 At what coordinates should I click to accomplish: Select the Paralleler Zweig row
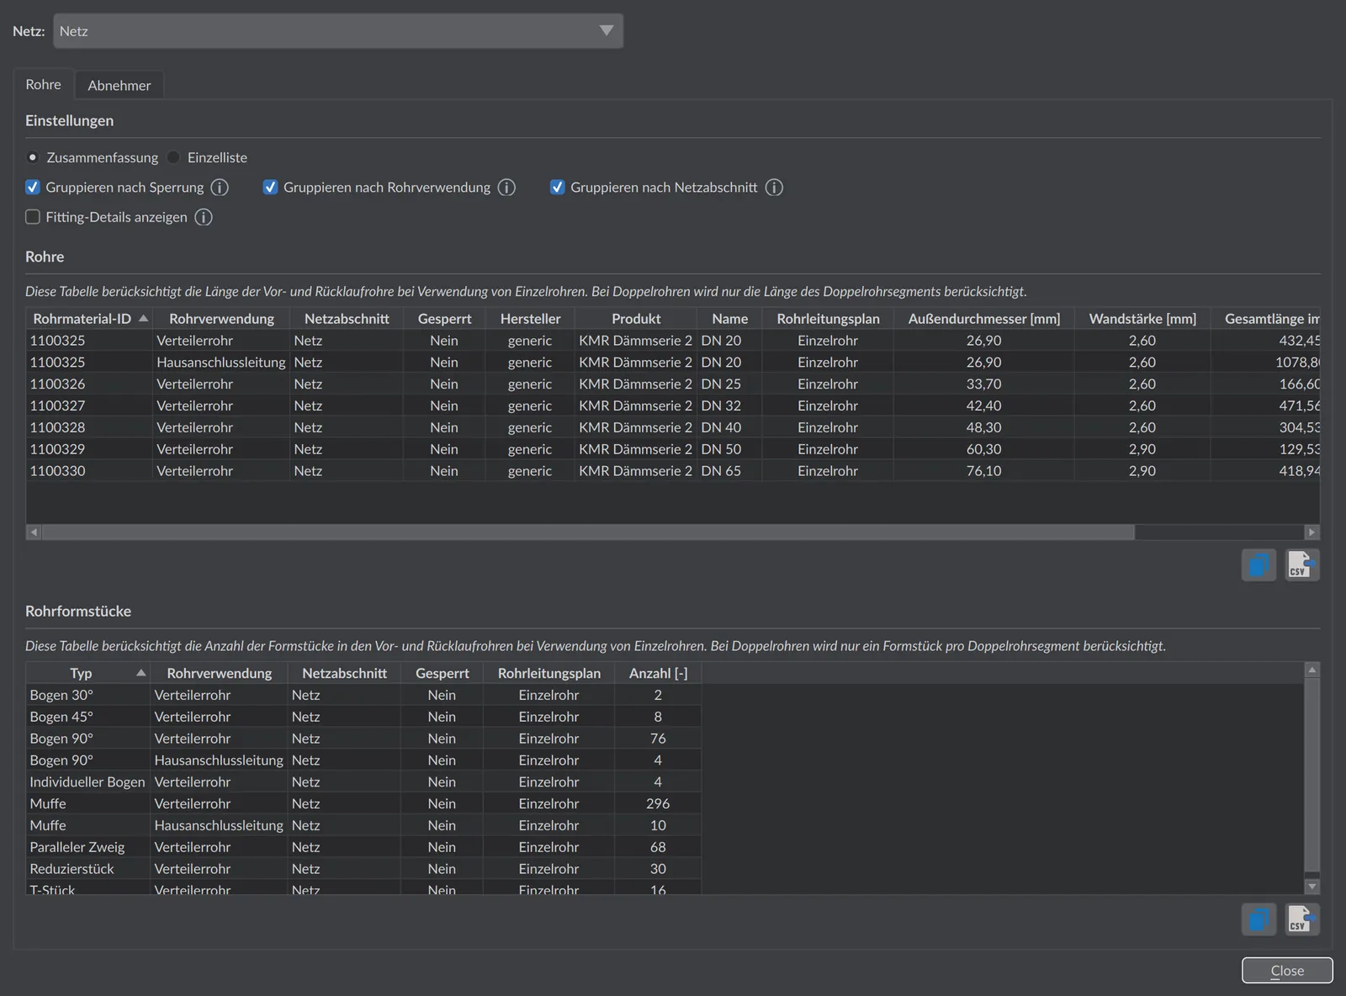363,847
